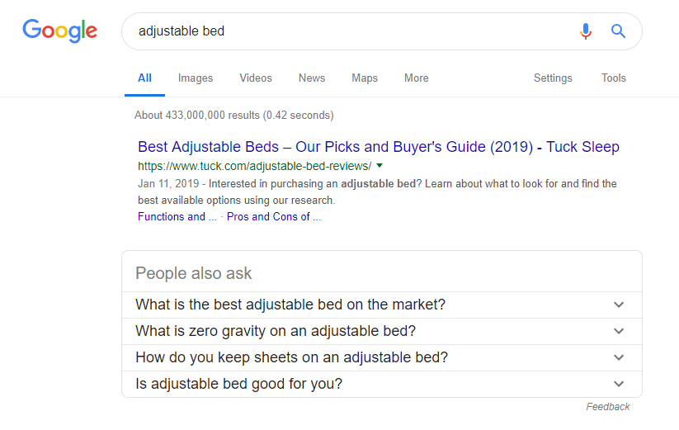679x430 pixels.
Task: Follow the "Pros and Cons of ..." sitelink
Action: tap(274, 217)
